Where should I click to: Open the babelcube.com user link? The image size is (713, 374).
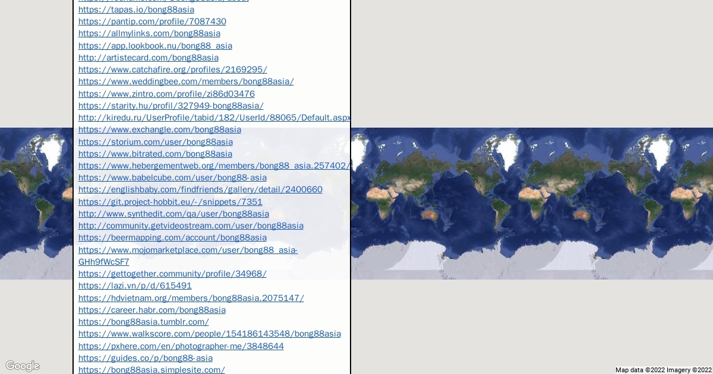[172, 178]
